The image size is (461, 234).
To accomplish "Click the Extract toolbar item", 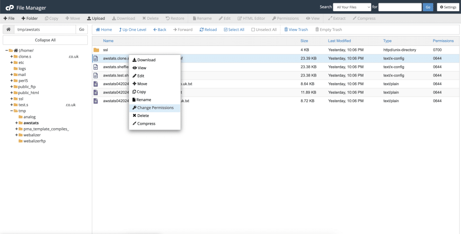I will [337, 18].
